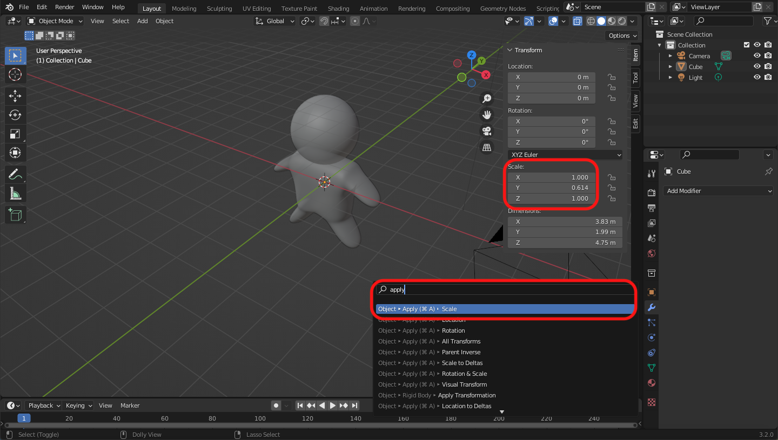Screen dimensions: 778x440
Task: Lock the Rotation Z value
Action: tap(612, 142)
